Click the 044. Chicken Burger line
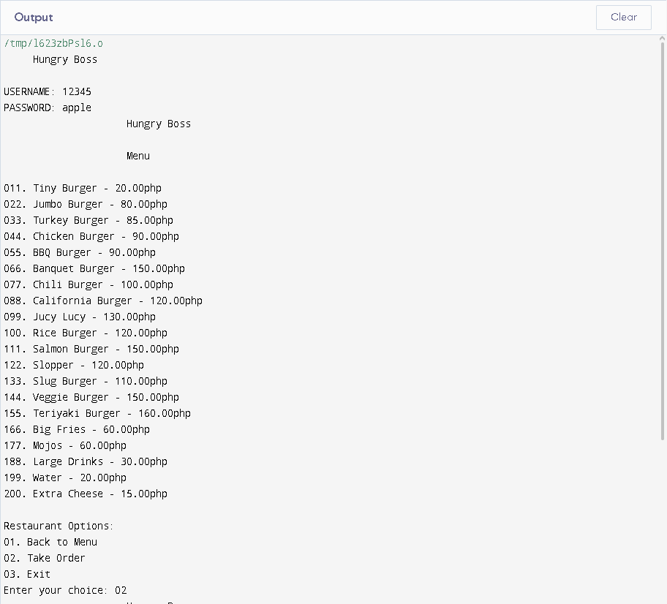Viewport: 667px width, 604px height. point(91,237)
